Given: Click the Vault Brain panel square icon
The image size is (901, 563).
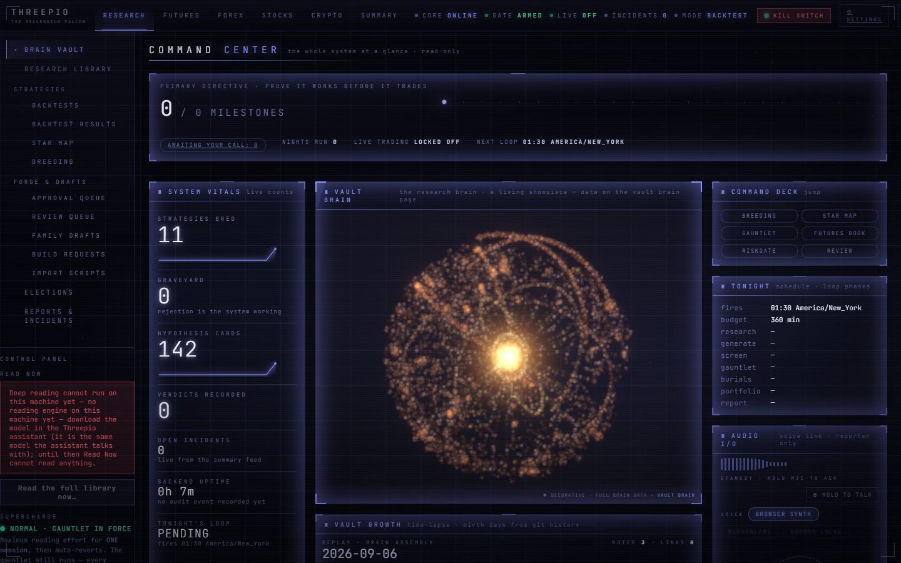Looking at the screenshot, I should (x=327, y=192).
